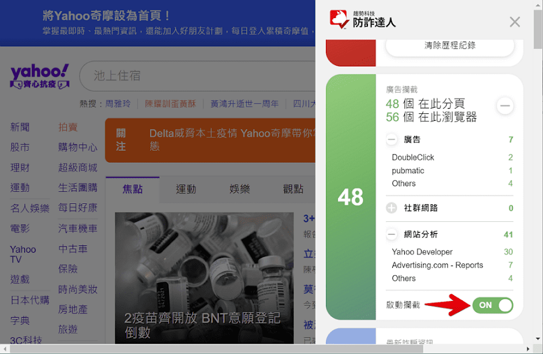Open the 名人娛樂 sidebar link
Image resolution: width=543 pixels, height=354 pixels.
[x=30, y=208]
